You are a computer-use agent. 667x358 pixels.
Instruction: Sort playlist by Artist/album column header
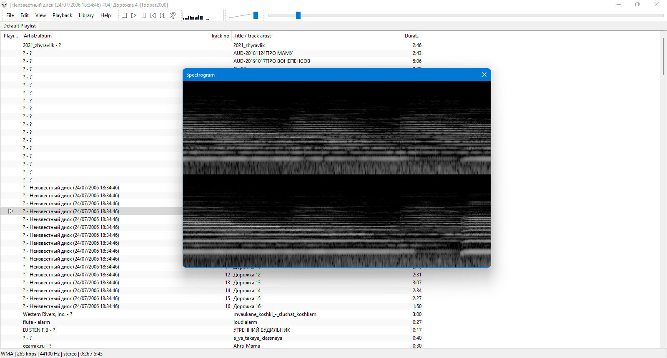[x=113, y=36]
